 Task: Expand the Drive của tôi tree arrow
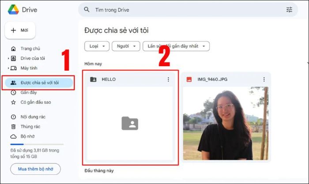click(x=8, y=58)
